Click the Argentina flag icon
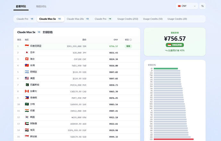The image size is (221, 141). [x=27, y=72]
